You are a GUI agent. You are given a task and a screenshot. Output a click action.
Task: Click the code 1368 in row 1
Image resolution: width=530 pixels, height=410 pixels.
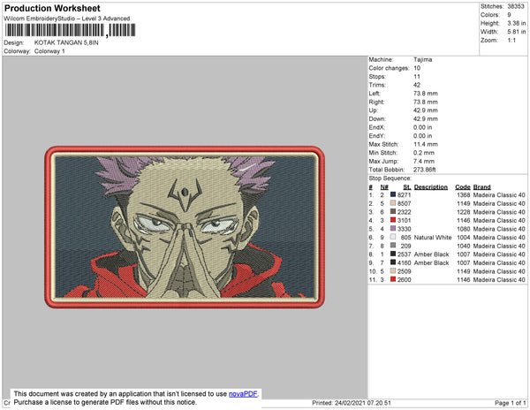pyautogui.click(x=464, y=195)
